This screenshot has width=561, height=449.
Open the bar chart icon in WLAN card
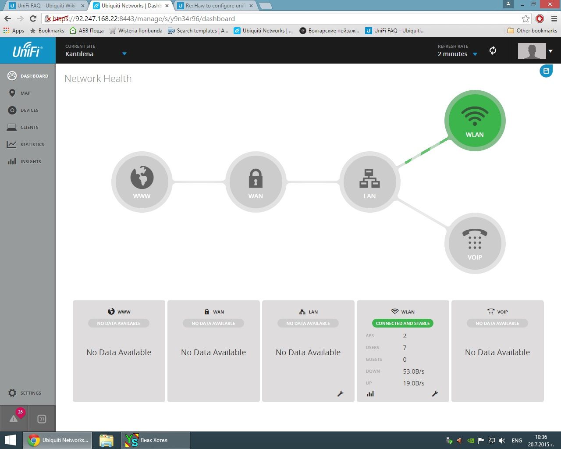(x=370, y=394)
